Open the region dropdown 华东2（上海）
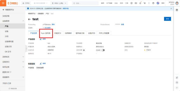 pyautogui.click(x=59, y=3)
